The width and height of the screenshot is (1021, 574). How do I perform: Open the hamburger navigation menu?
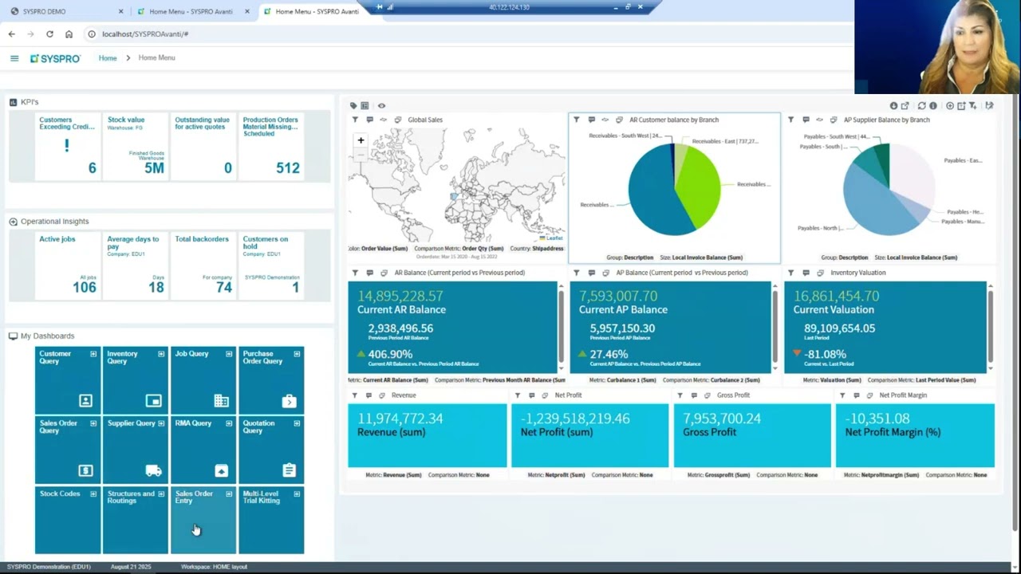coord(14,58)
